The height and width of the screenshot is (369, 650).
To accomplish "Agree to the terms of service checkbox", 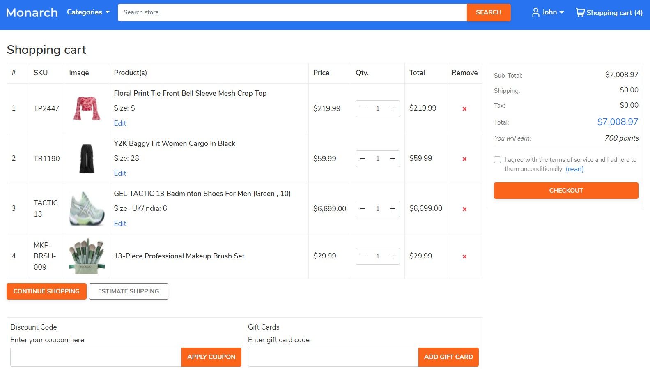I will point(497,160).
